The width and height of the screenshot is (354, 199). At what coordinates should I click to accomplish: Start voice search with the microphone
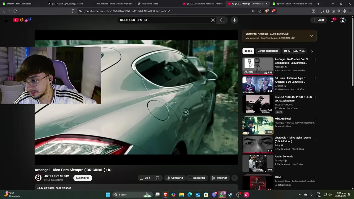point(234,20)
